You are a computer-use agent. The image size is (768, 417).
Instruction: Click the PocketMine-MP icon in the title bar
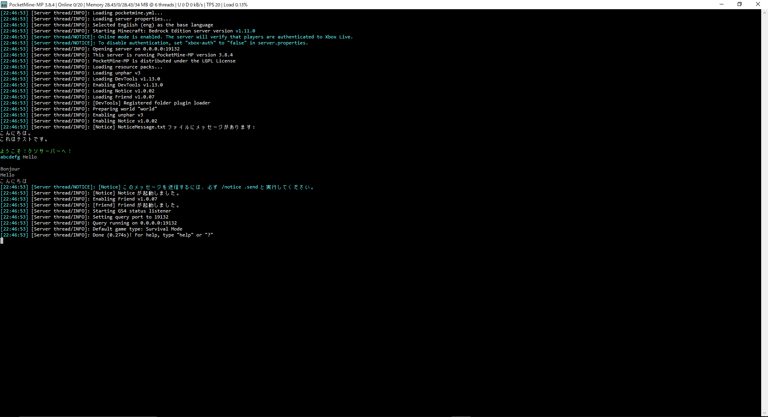4,4
